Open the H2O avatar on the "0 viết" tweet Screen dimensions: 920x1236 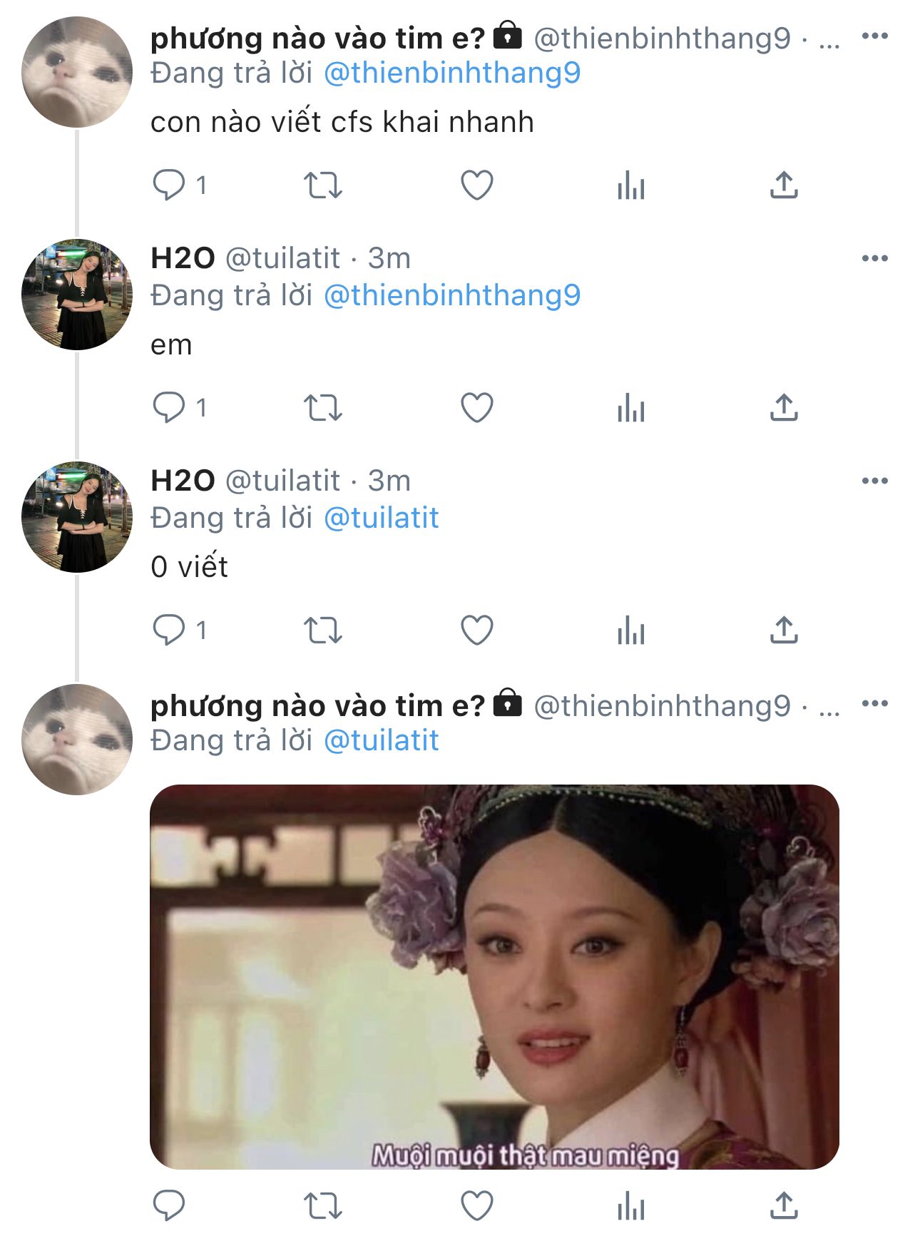click(x=77, y=517)
